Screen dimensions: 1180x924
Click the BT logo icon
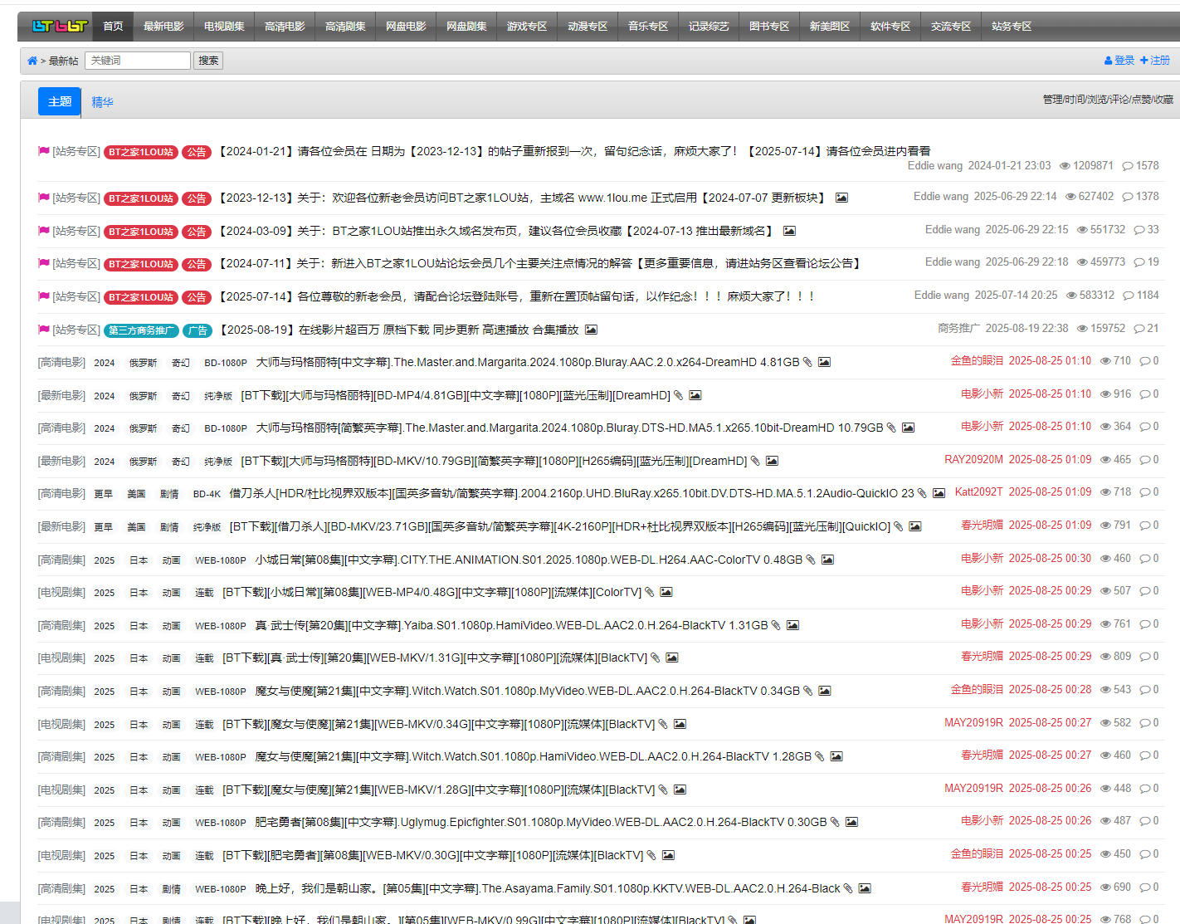59,27
